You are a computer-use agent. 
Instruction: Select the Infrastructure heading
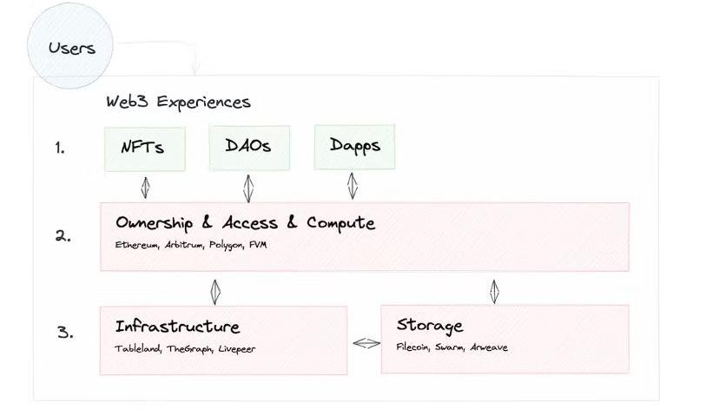(177, 327)
